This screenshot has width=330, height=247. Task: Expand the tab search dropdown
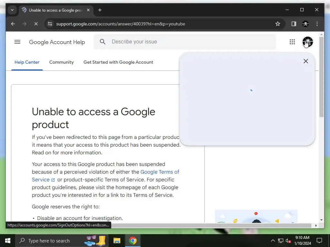(x=12, y=10)
